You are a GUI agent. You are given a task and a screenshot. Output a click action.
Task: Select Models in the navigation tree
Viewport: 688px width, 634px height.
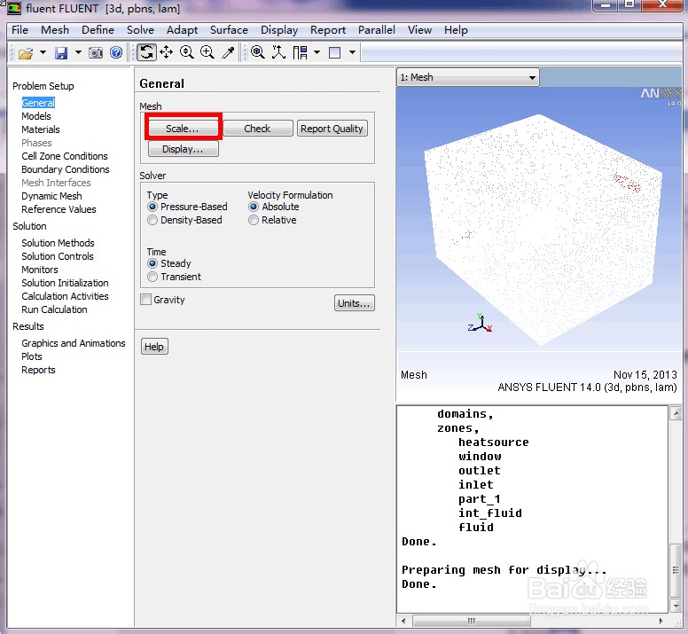click(x=36, y=116)
